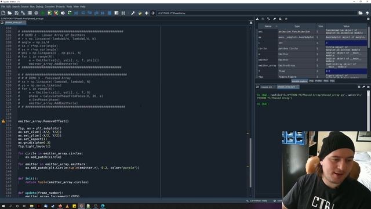Start debugging the file
The width and height of the screenshot is (371, 209).
tap(76, 13)
